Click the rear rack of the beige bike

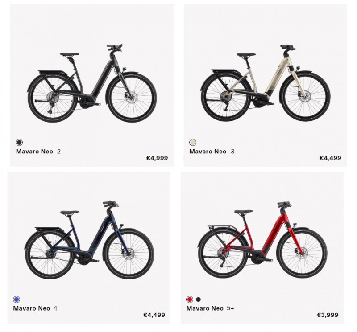pyautogui.click(x=224, y=71)
